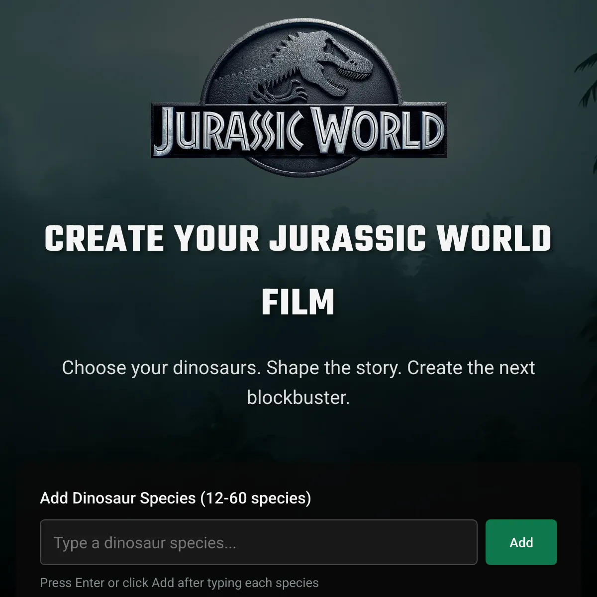
Task: Click the 'Add Dinosaur Species (12-60 species)' label
Action: point(176,498)
